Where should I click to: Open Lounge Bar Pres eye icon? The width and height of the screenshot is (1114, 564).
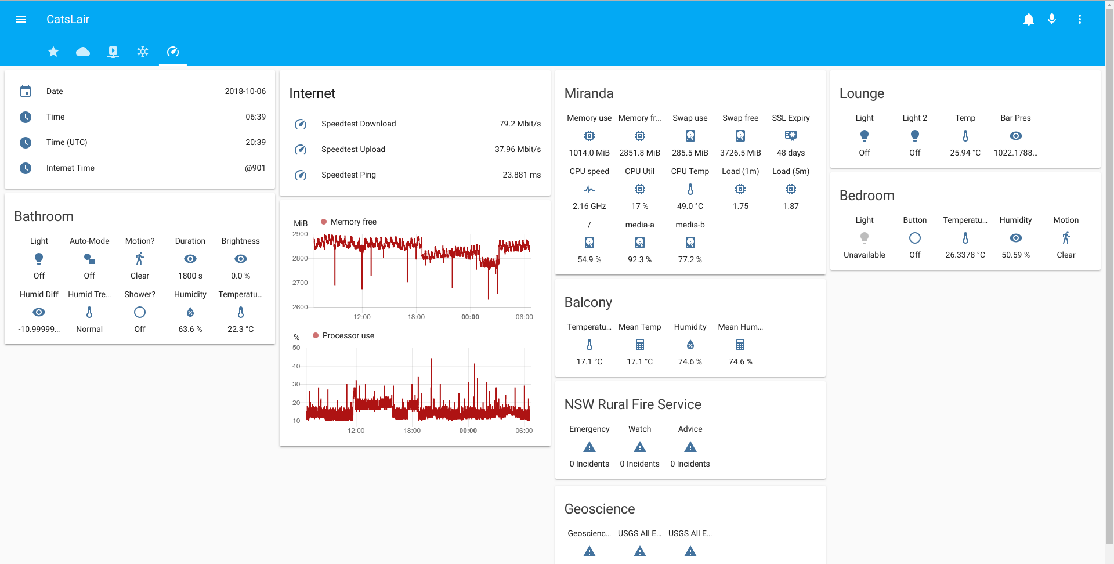(x=1016, y=136)
